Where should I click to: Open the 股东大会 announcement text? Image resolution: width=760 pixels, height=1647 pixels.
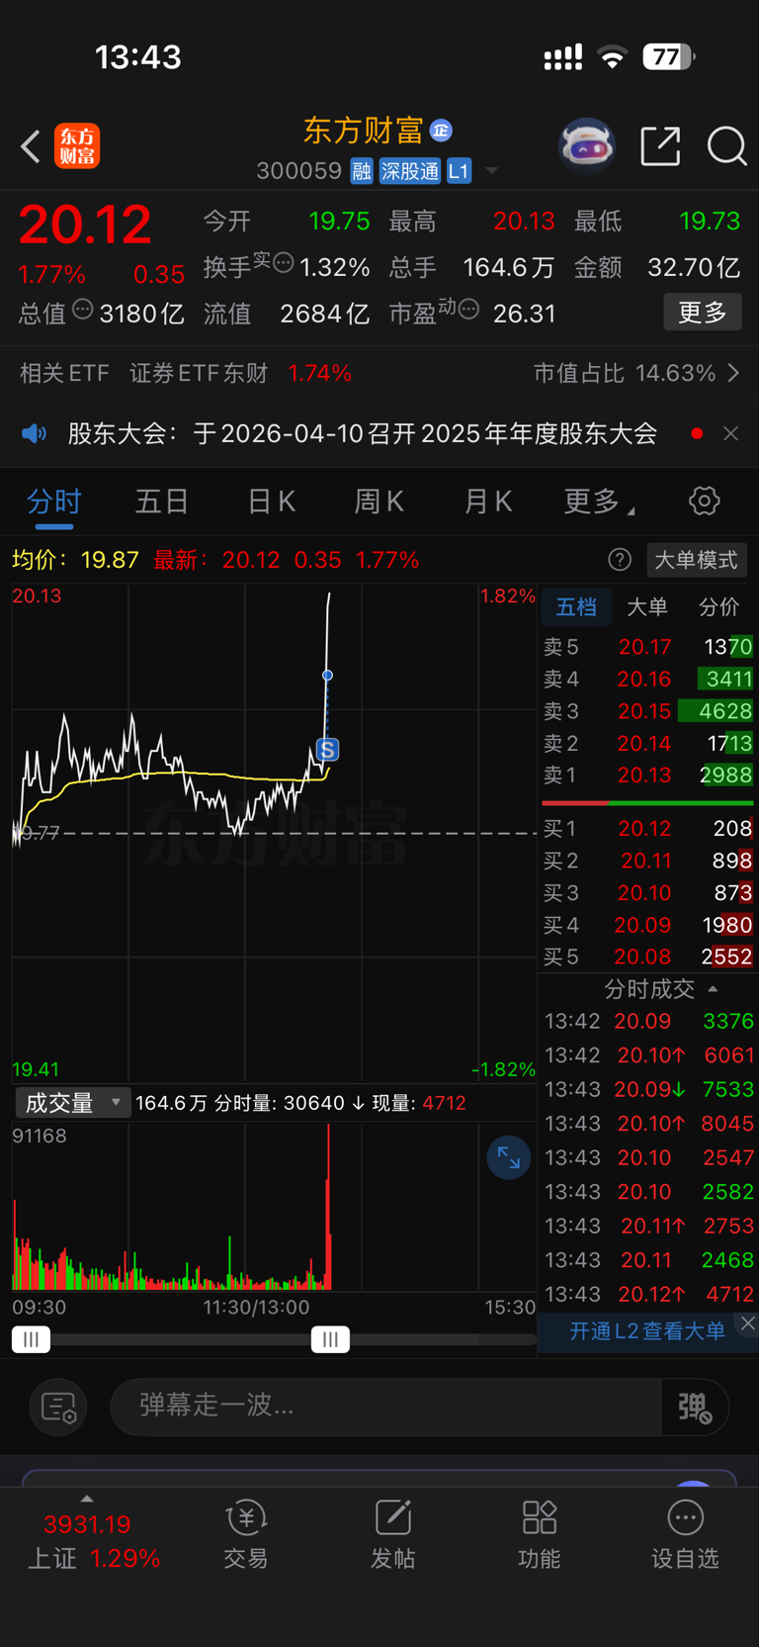(363, 433)
